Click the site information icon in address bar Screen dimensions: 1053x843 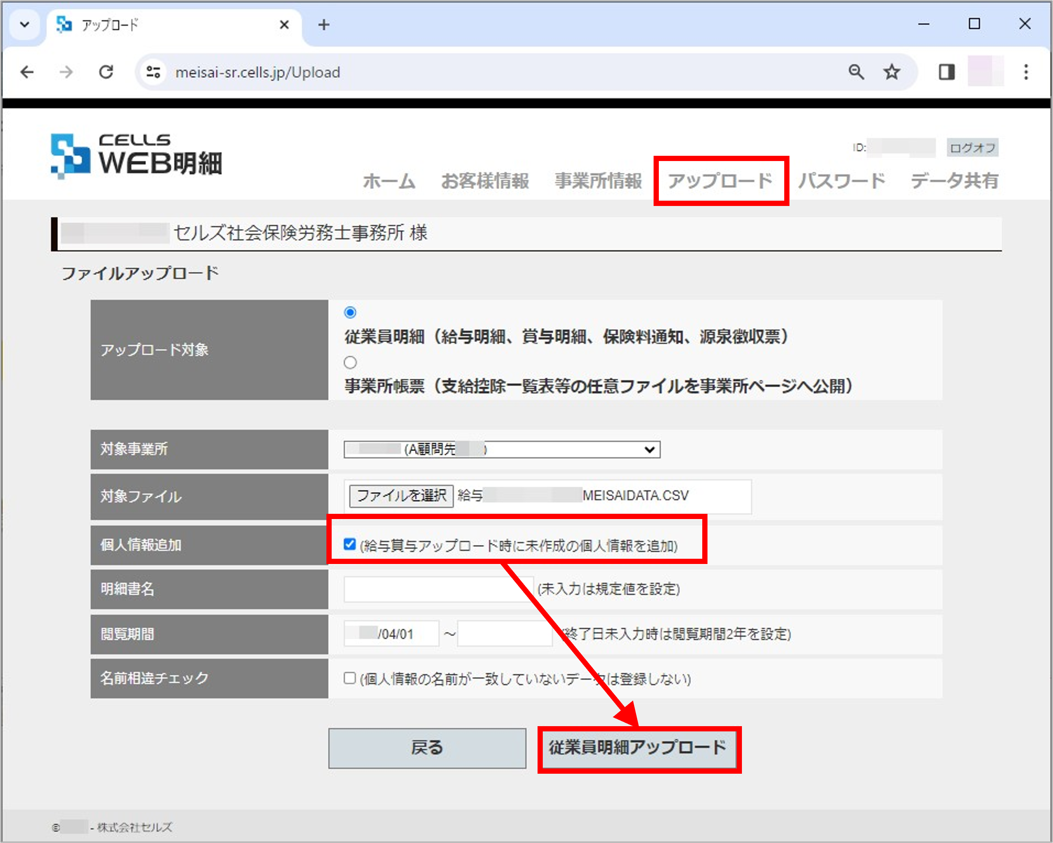(x=152, y=72)
